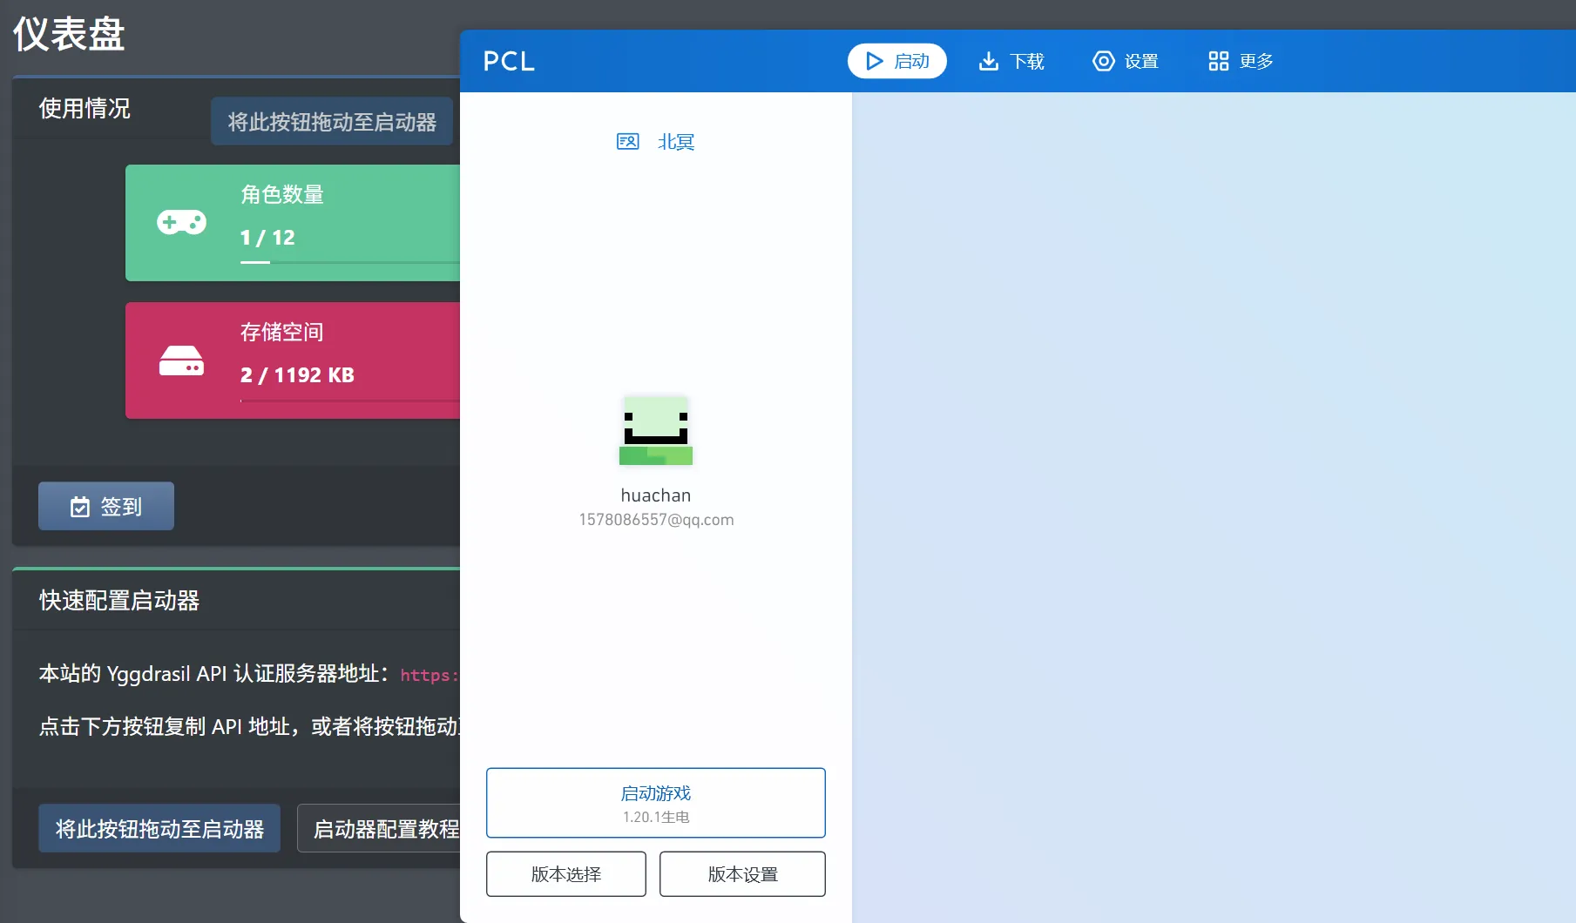
Task: Click the settings gear icon in PCL header
Action: pos(1103,61)
